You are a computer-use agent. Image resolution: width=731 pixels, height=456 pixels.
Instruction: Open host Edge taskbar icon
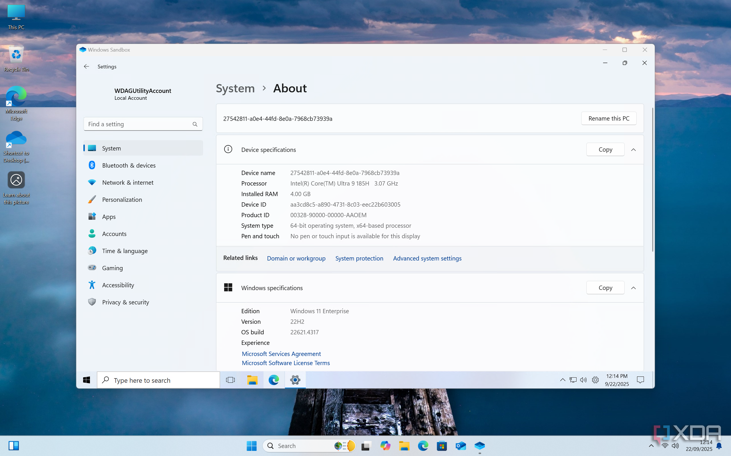[x=423, y=446]
